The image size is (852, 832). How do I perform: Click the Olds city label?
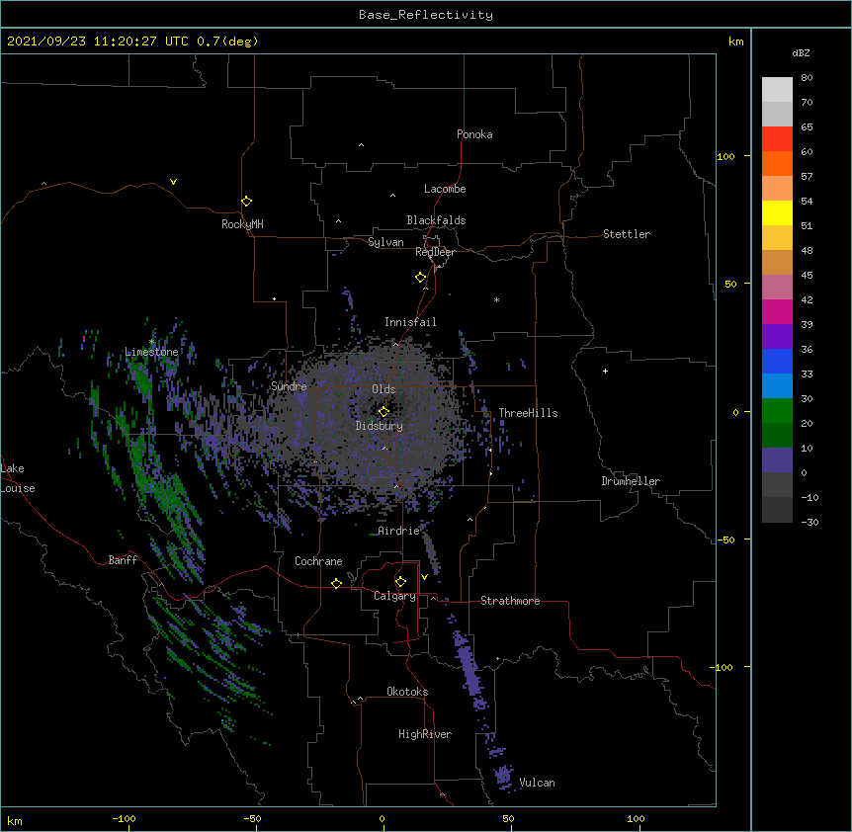(x=383, y=389)
